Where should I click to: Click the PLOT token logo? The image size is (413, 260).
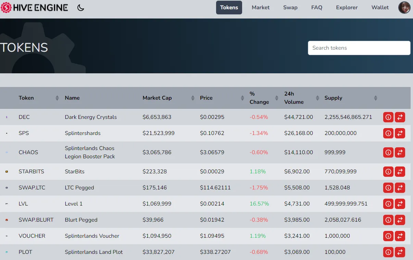(7, 252)
